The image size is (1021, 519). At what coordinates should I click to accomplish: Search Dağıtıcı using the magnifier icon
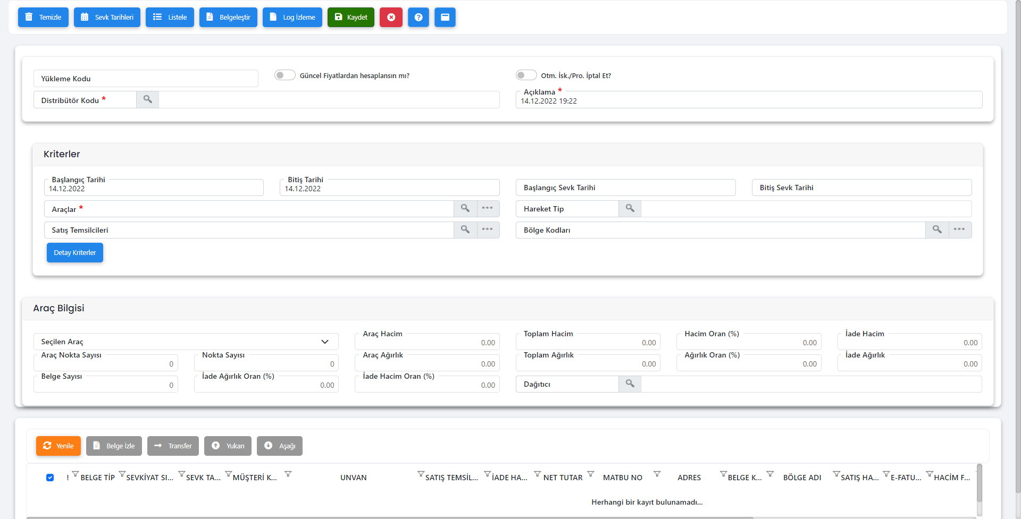pyautogui.click(x=630, y=384)
